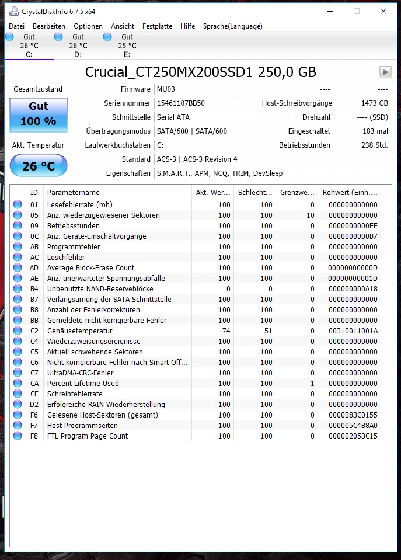
Task: Click status orb of Lesefehlerrate (roh) row
Action: click(x=18, y=204)
